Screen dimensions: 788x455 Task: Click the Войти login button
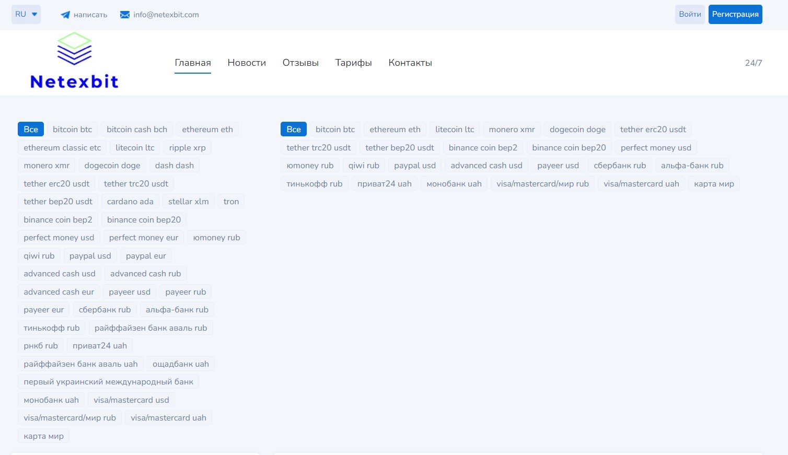pyautogui.click(x=690, y=14)
